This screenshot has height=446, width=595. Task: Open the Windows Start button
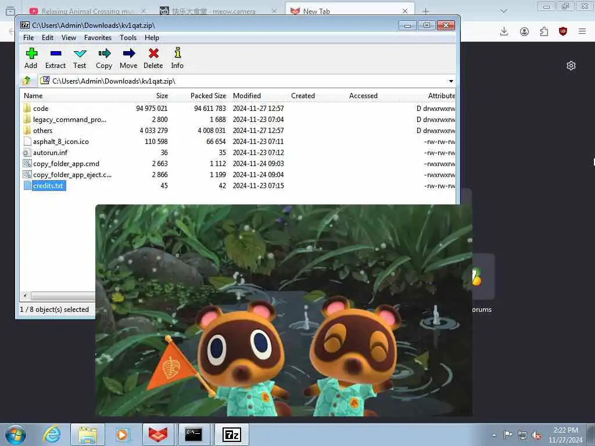[x=16, y=434]
